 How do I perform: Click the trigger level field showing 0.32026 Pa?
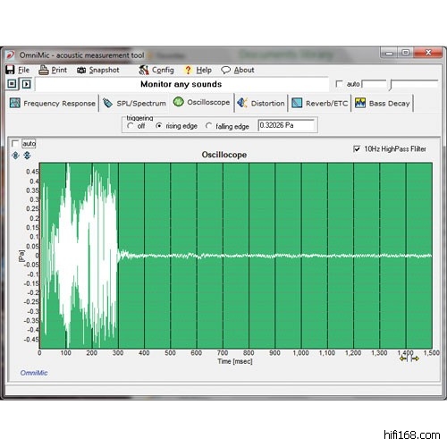click(286, 125)
